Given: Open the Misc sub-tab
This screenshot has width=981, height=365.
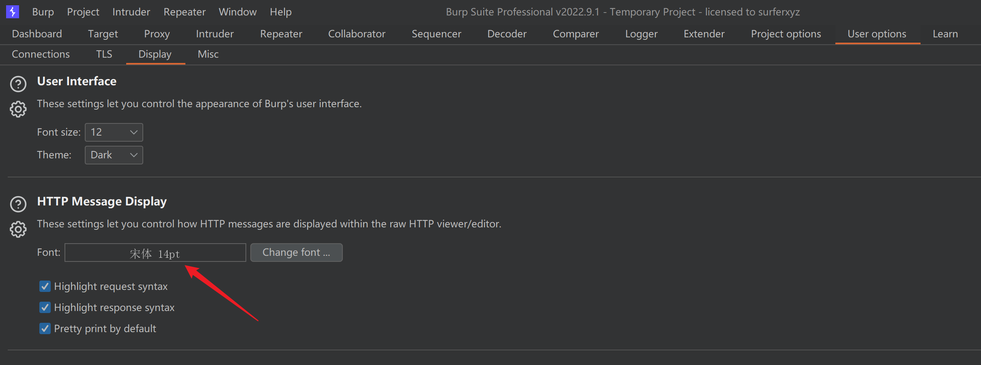Looking at the screenshot, I should coord(208,54).
